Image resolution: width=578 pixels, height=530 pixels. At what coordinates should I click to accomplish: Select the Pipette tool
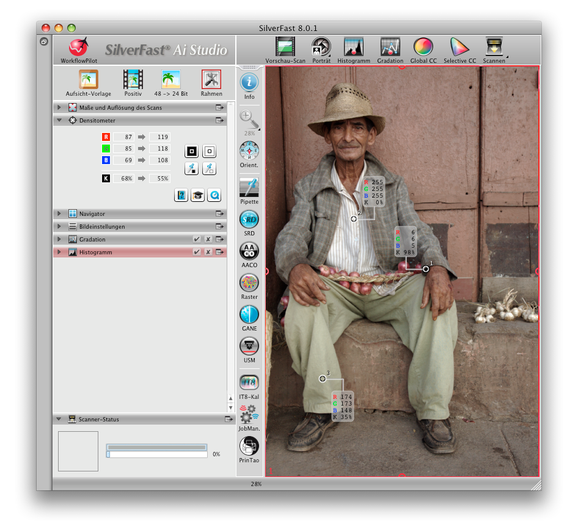[249, 188]
